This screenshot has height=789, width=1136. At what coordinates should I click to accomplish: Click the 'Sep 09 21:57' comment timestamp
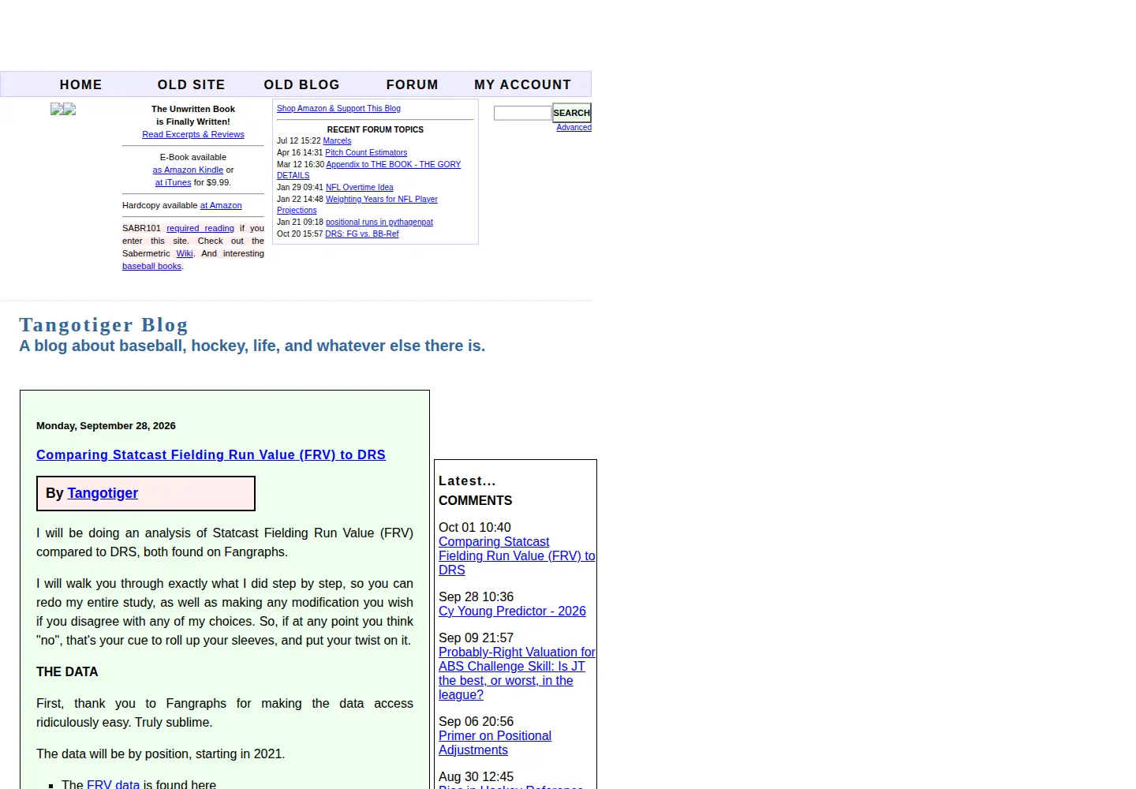(476, 638)
